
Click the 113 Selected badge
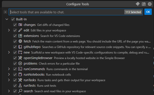coord(133,12)
